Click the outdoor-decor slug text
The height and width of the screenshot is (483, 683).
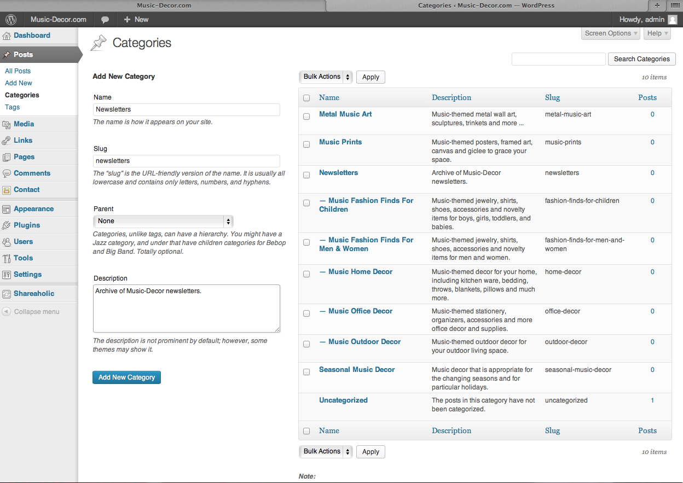click(x=566, y=342)
